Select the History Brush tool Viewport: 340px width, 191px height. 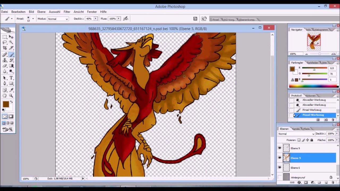(11, 60)
